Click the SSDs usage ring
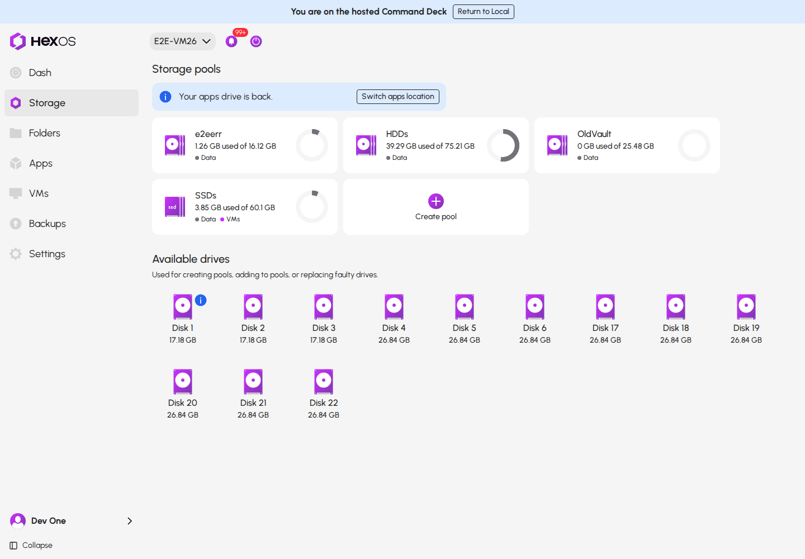The width and height of the screenshot is (805, 559). click(x=312, y=207)
